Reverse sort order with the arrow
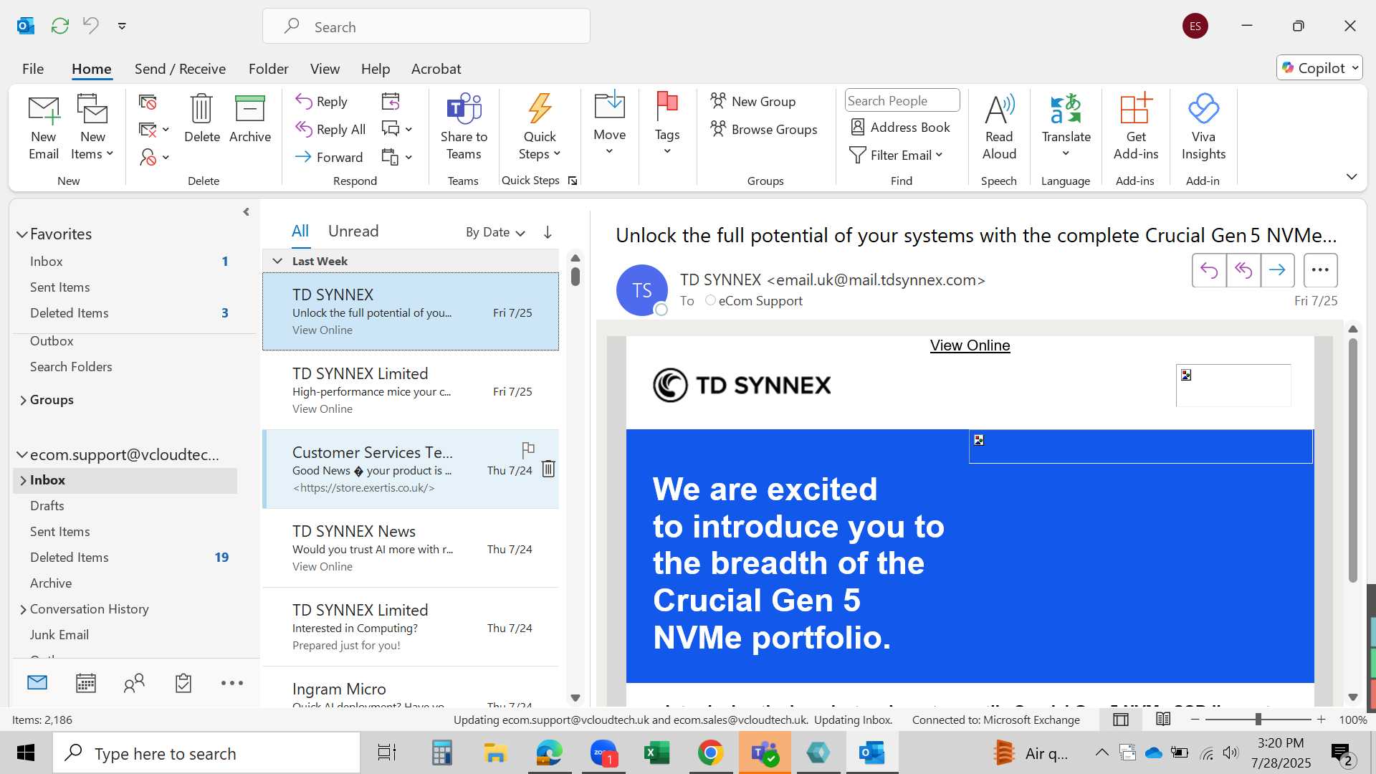1376x774 pixels. tap(548, 232)
